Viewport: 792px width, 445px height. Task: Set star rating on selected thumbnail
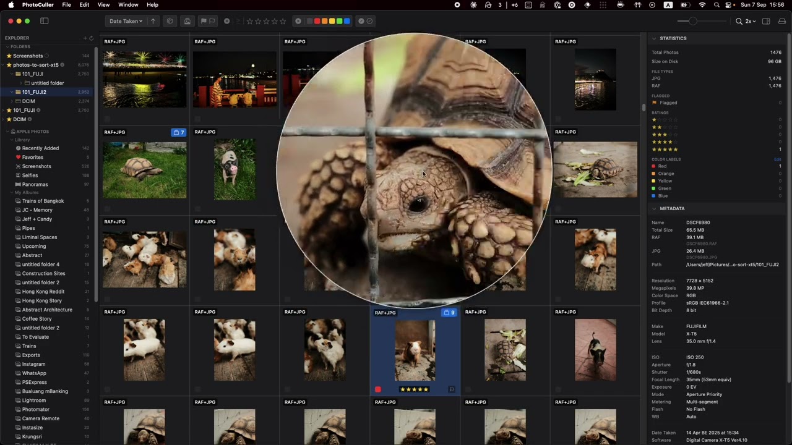[414, 389]
